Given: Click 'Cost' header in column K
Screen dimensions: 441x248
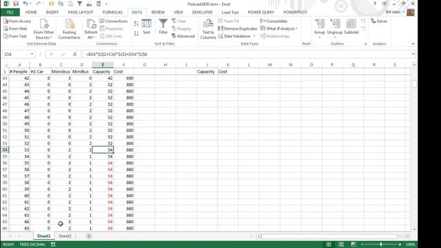Looking at the screenshot, I should [228, 72].
